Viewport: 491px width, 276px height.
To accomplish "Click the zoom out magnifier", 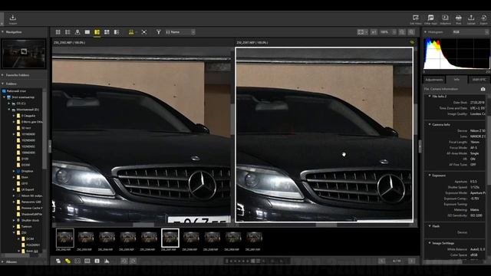I will click(x=402, y=32).
